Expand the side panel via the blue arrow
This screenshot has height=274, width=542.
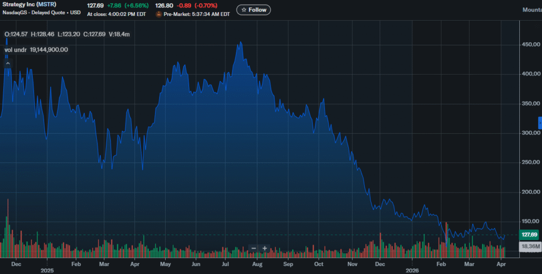pyautogui.click(x=539, y=123)
